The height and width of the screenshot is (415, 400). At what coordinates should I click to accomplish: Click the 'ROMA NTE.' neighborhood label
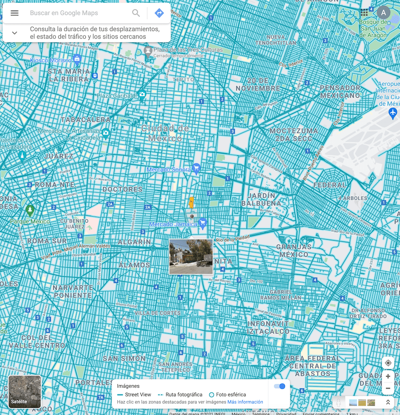tap(56, 185)
